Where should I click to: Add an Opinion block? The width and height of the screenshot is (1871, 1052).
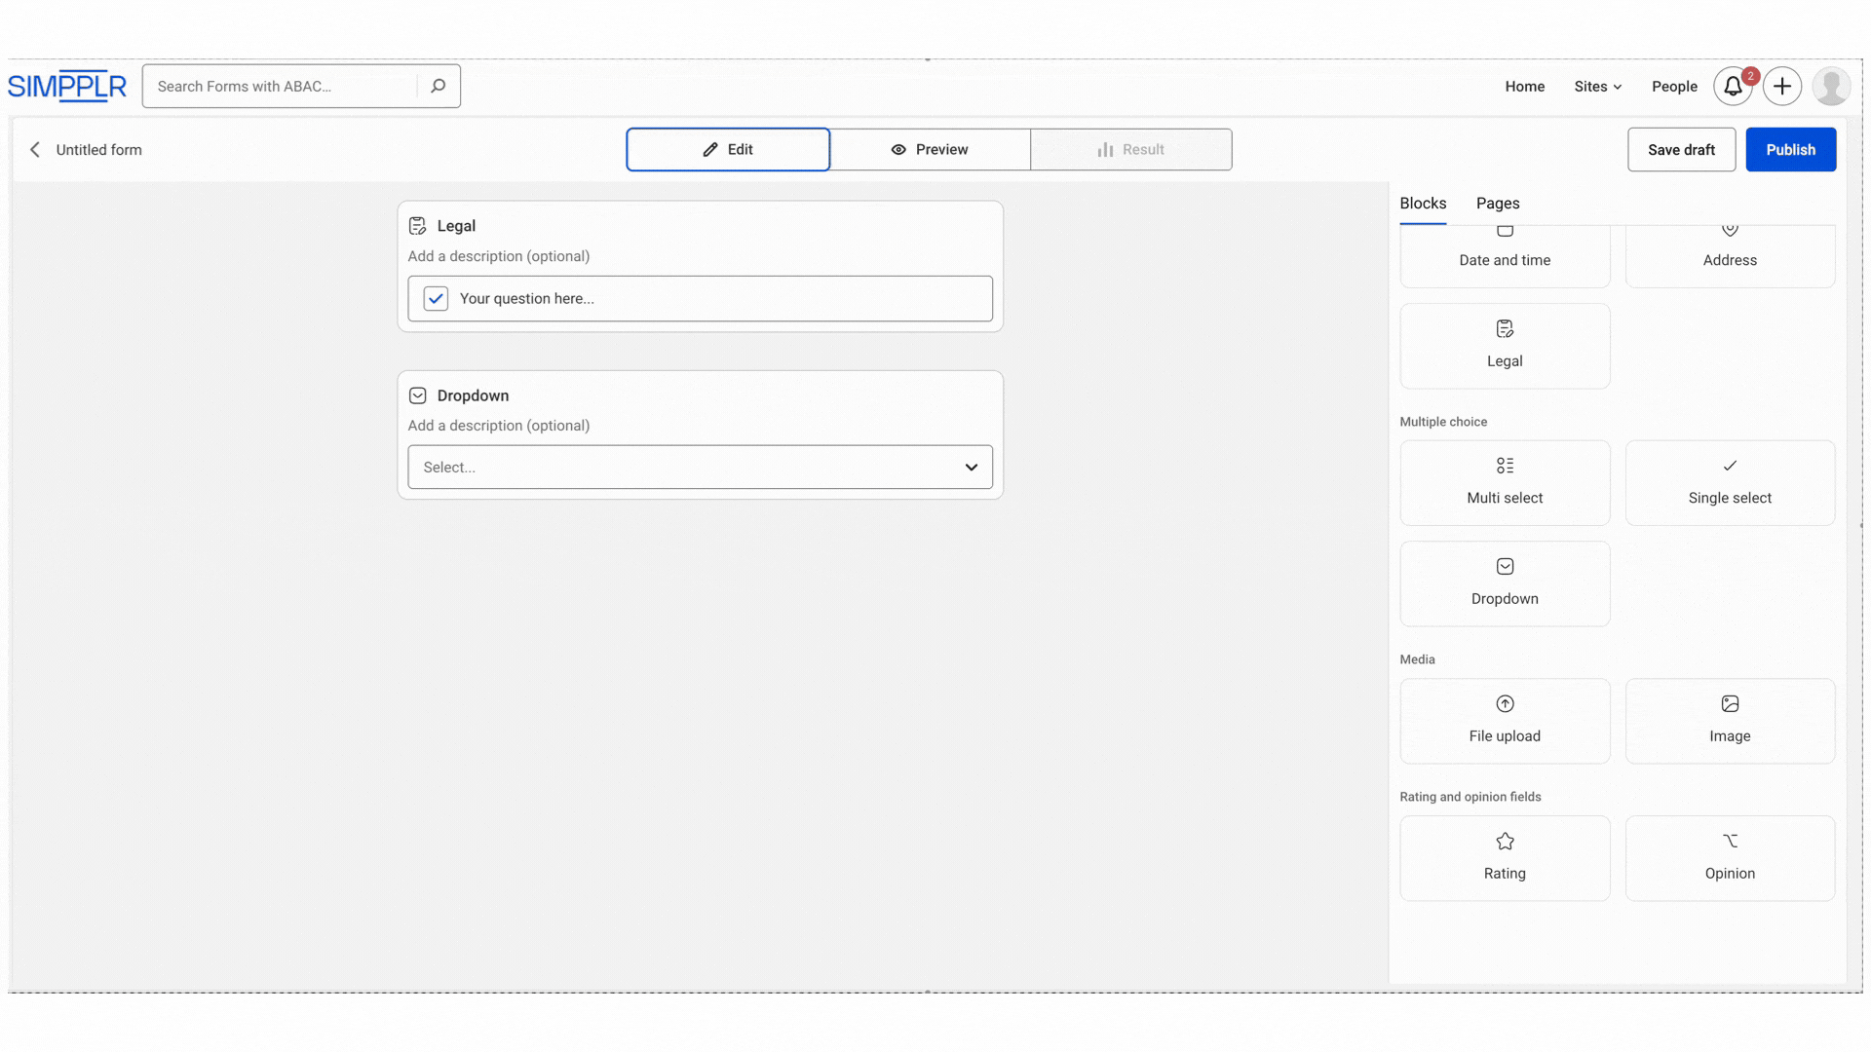1729,858
